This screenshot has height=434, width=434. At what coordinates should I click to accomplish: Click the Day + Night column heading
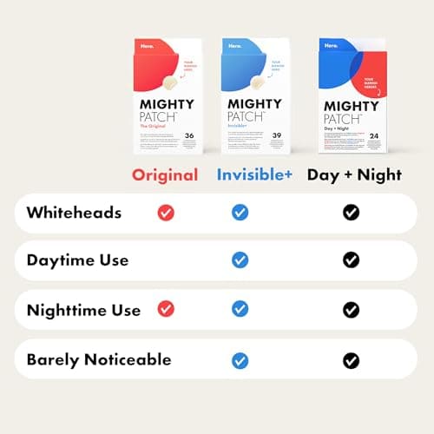point(354,175)
